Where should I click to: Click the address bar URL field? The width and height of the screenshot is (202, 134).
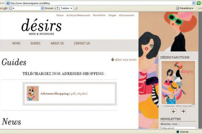coord(100,3)
